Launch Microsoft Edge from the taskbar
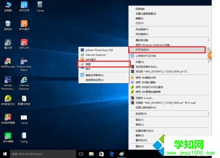220x158 pixels. click(x=112, y=154)
